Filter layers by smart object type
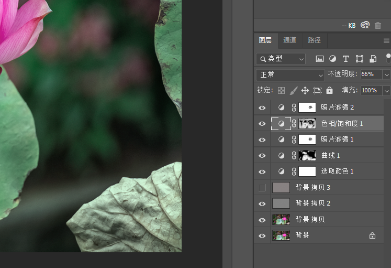This screenshot has width=391, height=268. [x=373, y=59]
